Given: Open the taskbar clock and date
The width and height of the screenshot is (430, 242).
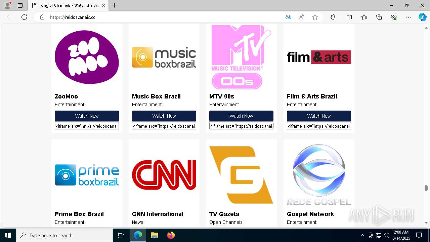Looking at the screenshot, I should pyautogui.click(x=401, y=235).
